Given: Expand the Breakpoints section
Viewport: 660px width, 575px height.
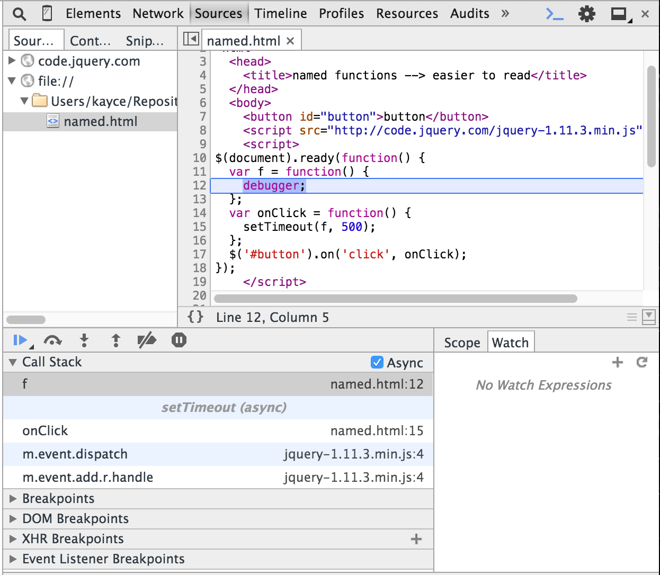Looking at the screenshot, I should 13,499.
